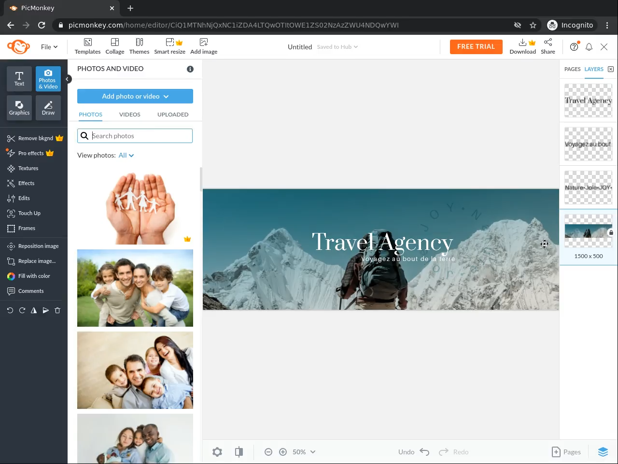
Task: Show info for Photos and Video panel
Action: [190, 69]
